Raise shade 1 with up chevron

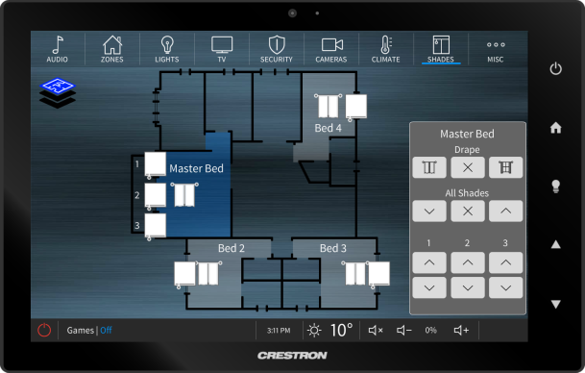click(x=429, y=262)
